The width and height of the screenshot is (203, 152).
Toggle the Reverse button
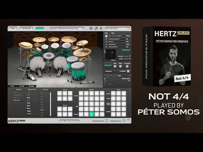pyautogui.click(x=109, y=71)
